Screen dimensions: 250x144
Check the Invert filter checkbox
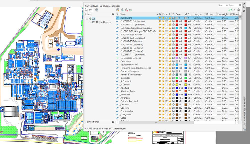tap(86, 122)
